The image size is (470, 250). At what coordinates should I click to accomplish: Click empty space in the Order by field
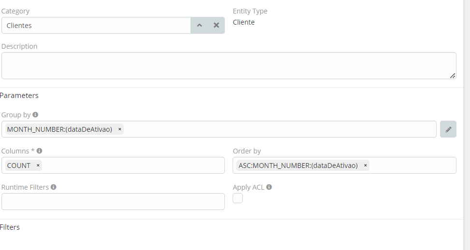click(412, 166)
